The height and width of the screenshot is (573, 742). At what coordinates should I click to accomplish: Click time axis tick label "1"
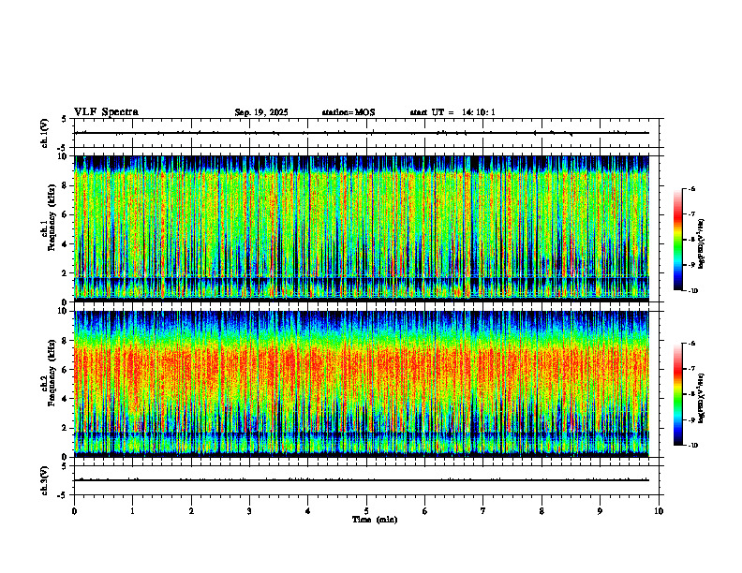tap(132, 511)
